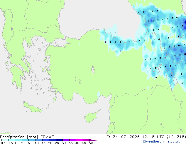This screenshot has width=186, height=144.
Task: Click the legend scale label 30
Action: 64,143
